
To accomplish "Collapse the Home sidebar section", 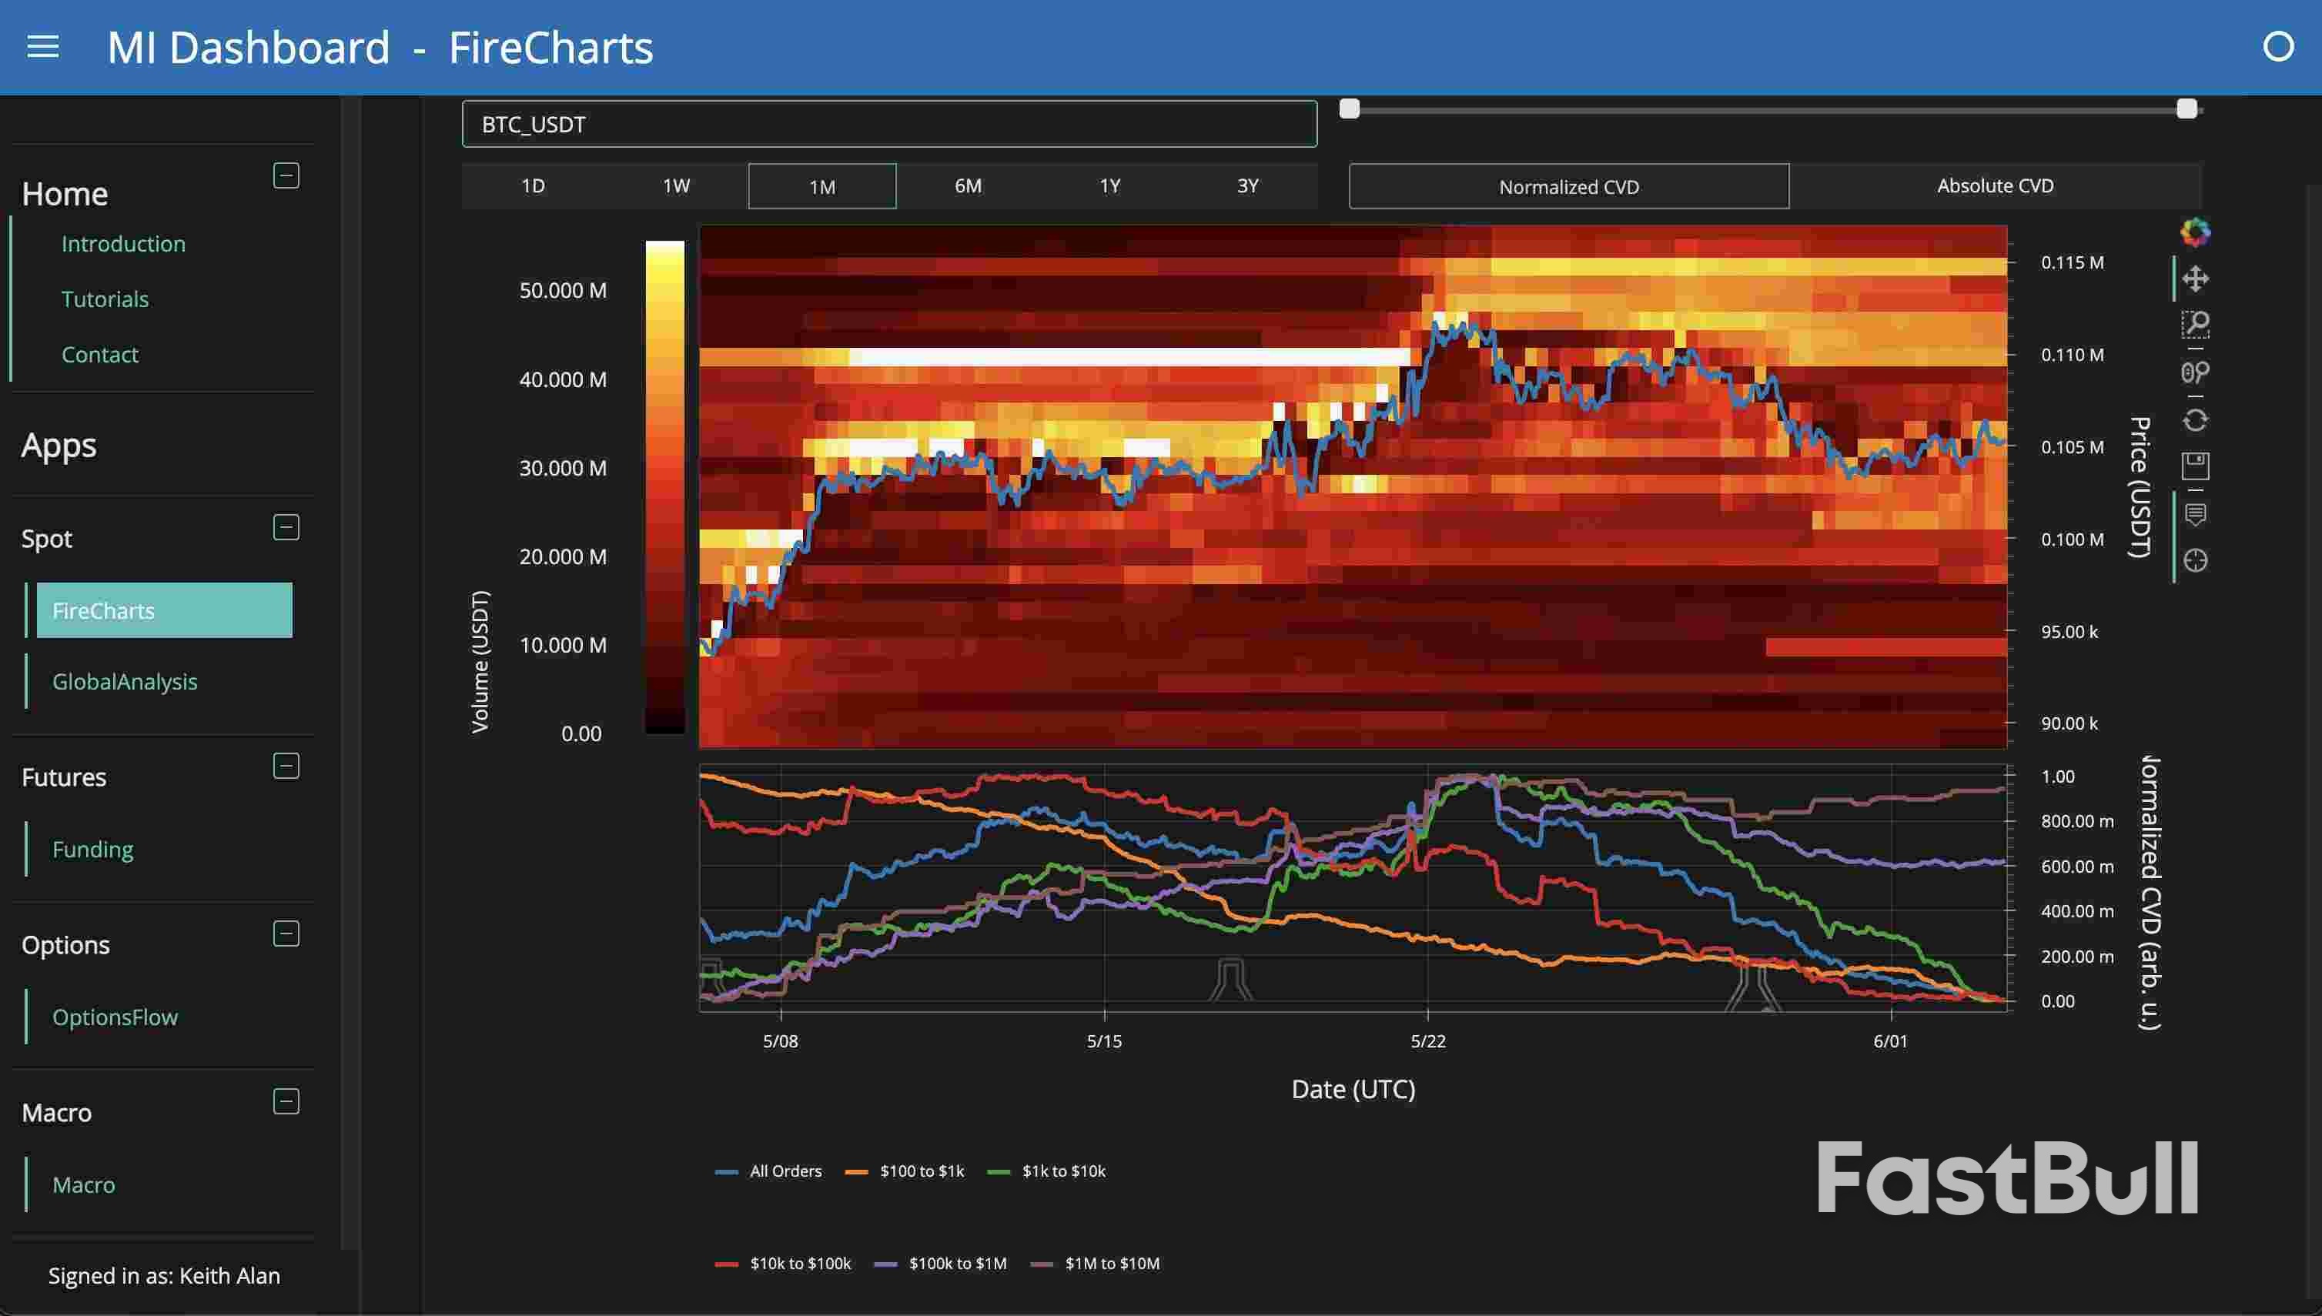I will pyautogui.click(x=286, y=175).
